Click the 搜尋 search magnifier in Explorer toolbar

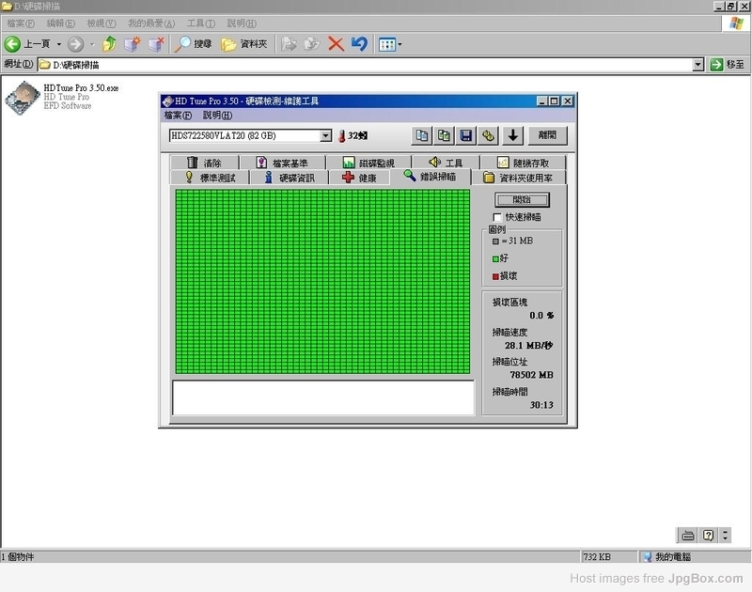(x=184, y=44)
